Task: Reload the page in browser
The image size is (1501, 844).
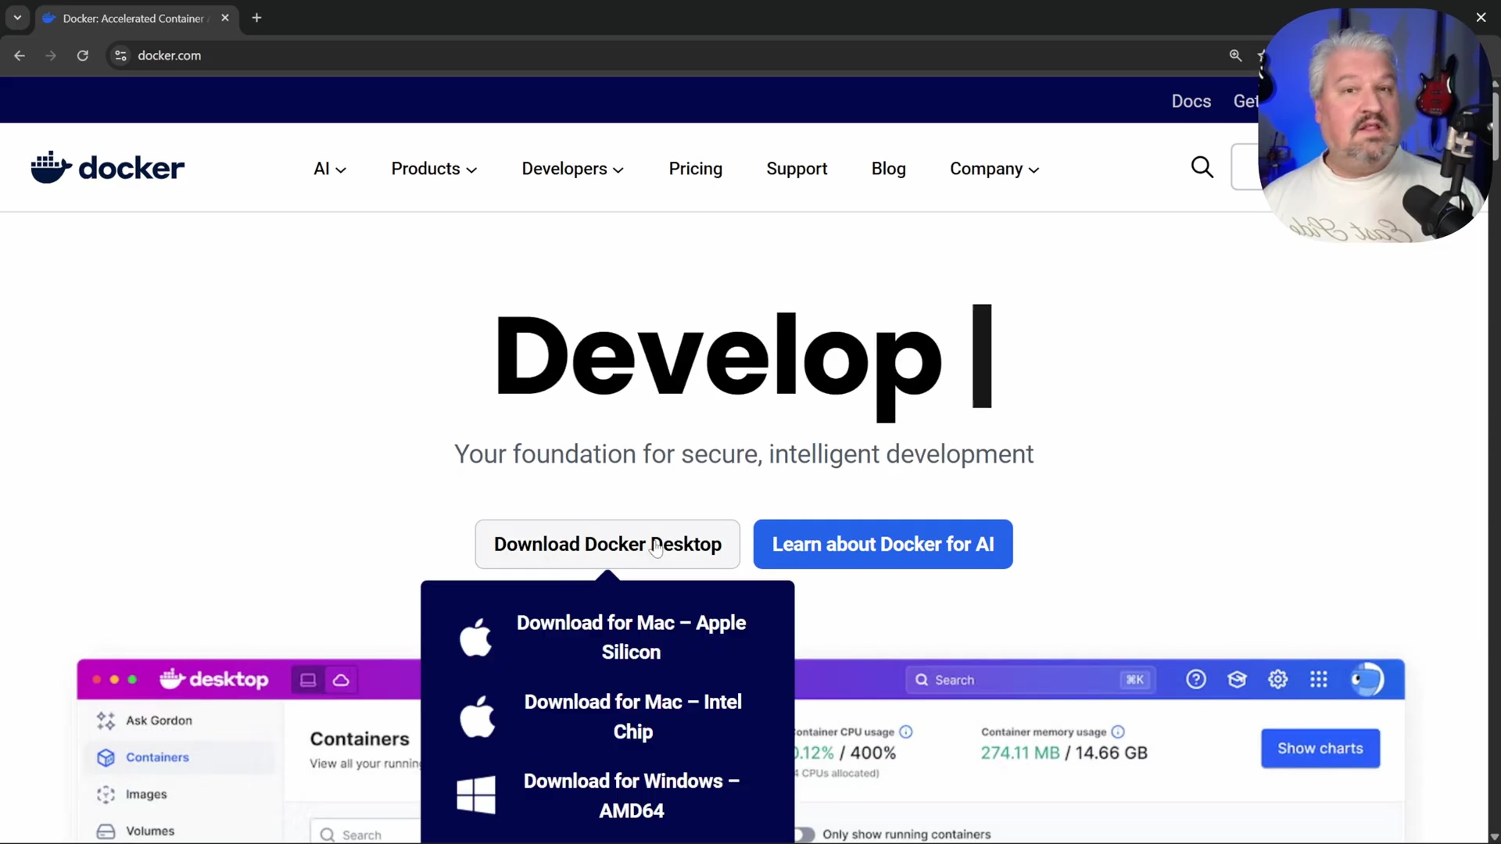Action: point(82,55)
